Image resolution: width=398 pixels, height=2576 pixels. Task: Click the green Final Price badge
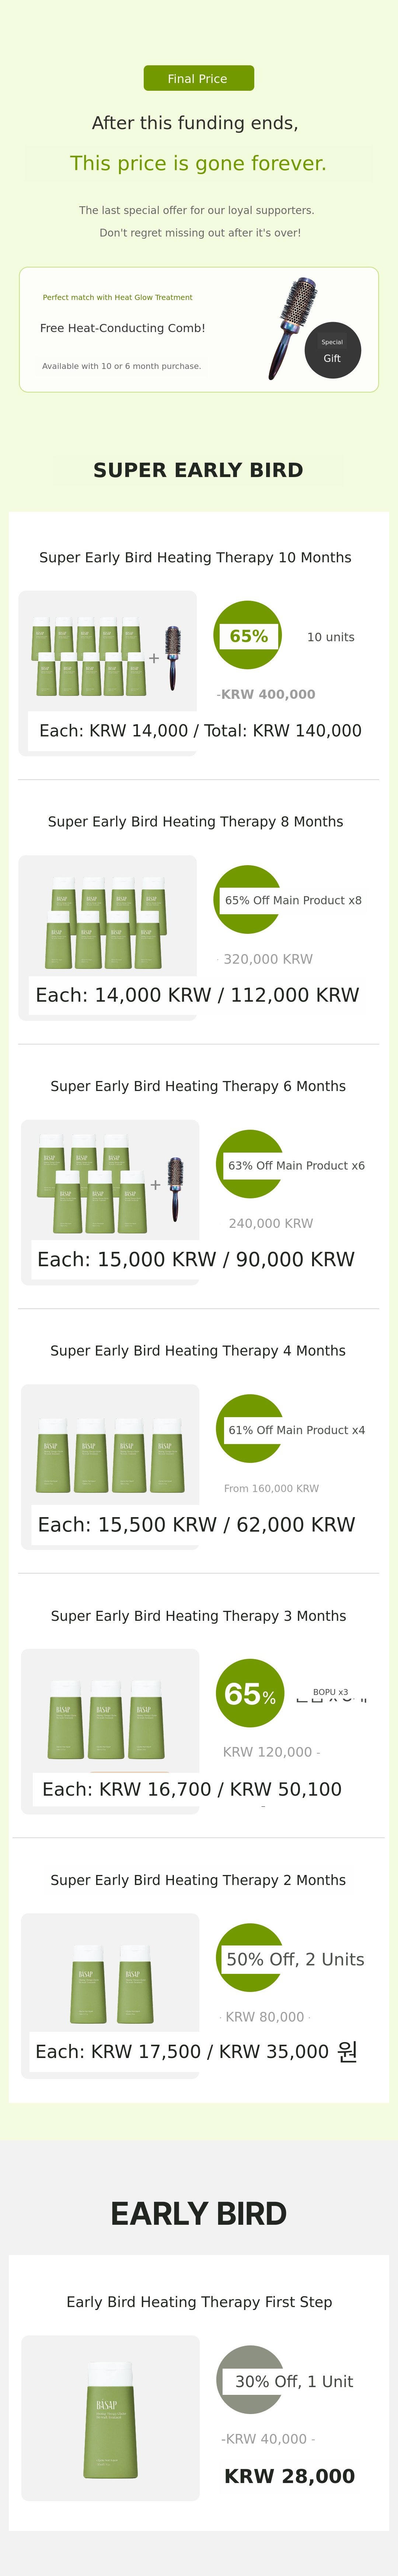[x=198, y=78]
